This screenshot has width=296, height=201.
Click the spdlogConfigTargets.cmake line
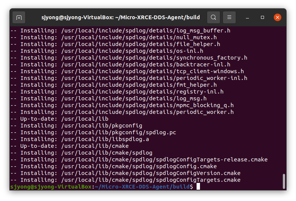coord(125,180)
